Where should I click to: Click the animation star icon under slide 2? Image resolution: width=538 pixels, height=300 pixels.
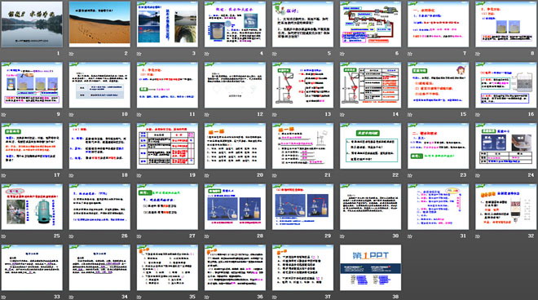point(72,54)
